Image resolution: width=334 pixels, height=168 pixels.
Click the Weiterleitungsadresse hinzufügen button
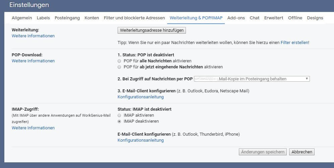(152, 30)
